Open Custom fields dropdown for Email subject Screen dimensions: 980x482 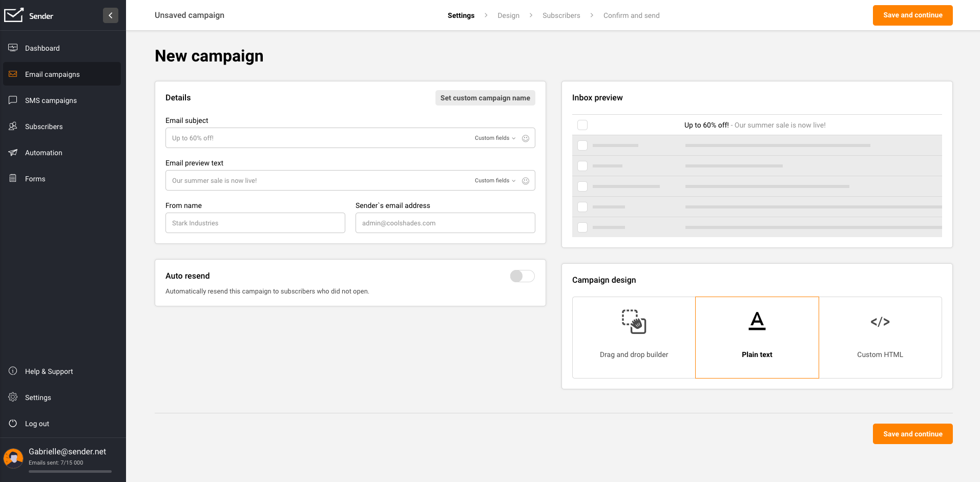tap(494, 138)
